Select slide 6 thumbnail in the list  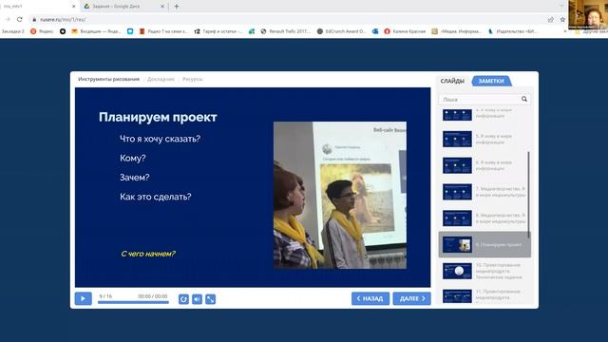coord(457,165)
